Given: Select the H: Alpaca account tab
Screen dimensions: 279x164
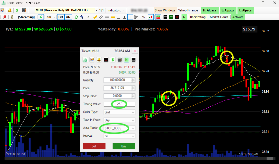Looking at the screenshot, I should 209,10.
